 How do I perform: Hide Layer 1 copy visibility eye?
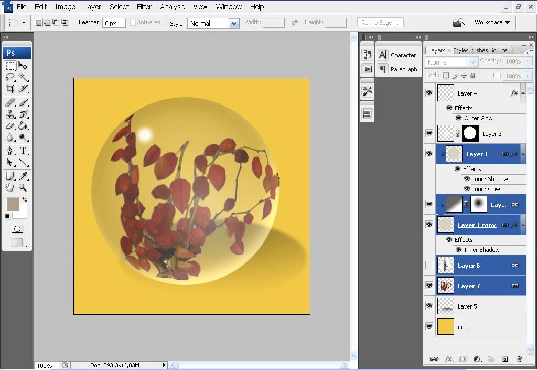point(429,225)
